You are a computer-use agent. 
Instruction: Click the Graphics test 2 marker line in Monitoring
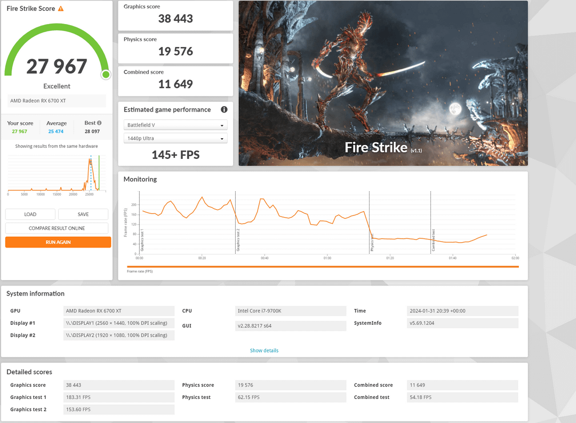tap(236, 222)
